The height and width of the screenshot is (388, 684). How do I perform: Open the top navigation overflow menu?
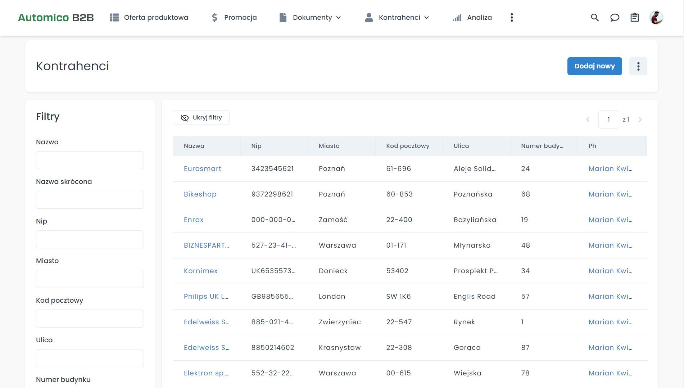tap(512, 18)
